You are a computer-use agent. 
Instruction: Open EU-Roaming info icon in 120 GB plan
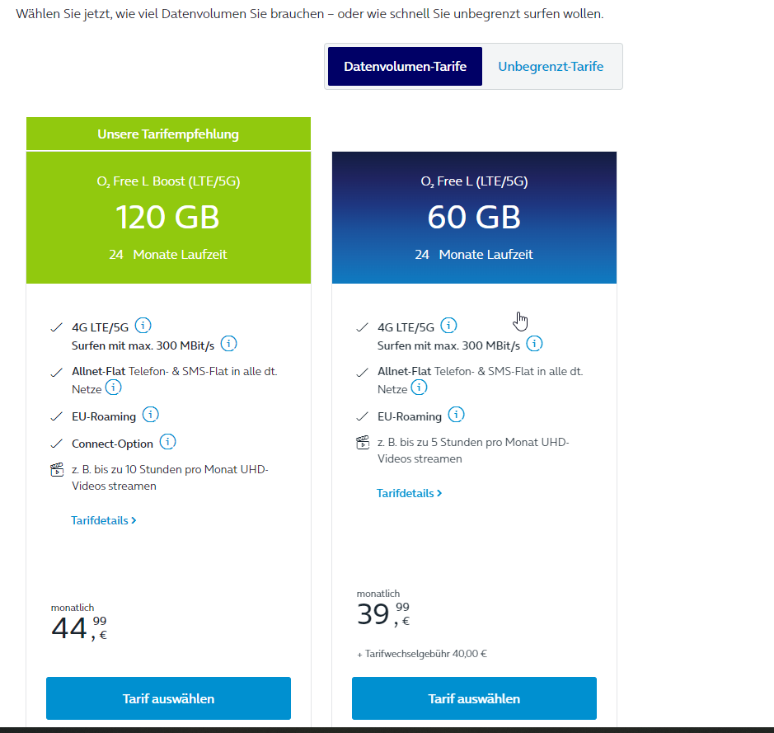coord(151,415)
